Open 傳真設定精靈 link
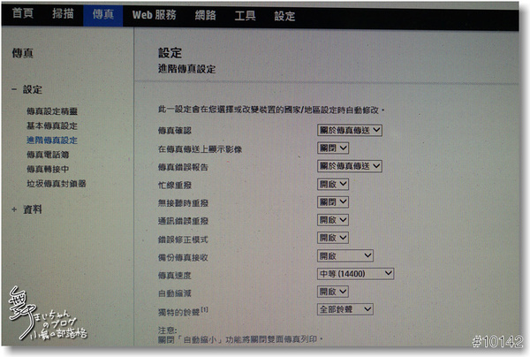This screenshot has width=530, height=357. (x=52, y=111)
